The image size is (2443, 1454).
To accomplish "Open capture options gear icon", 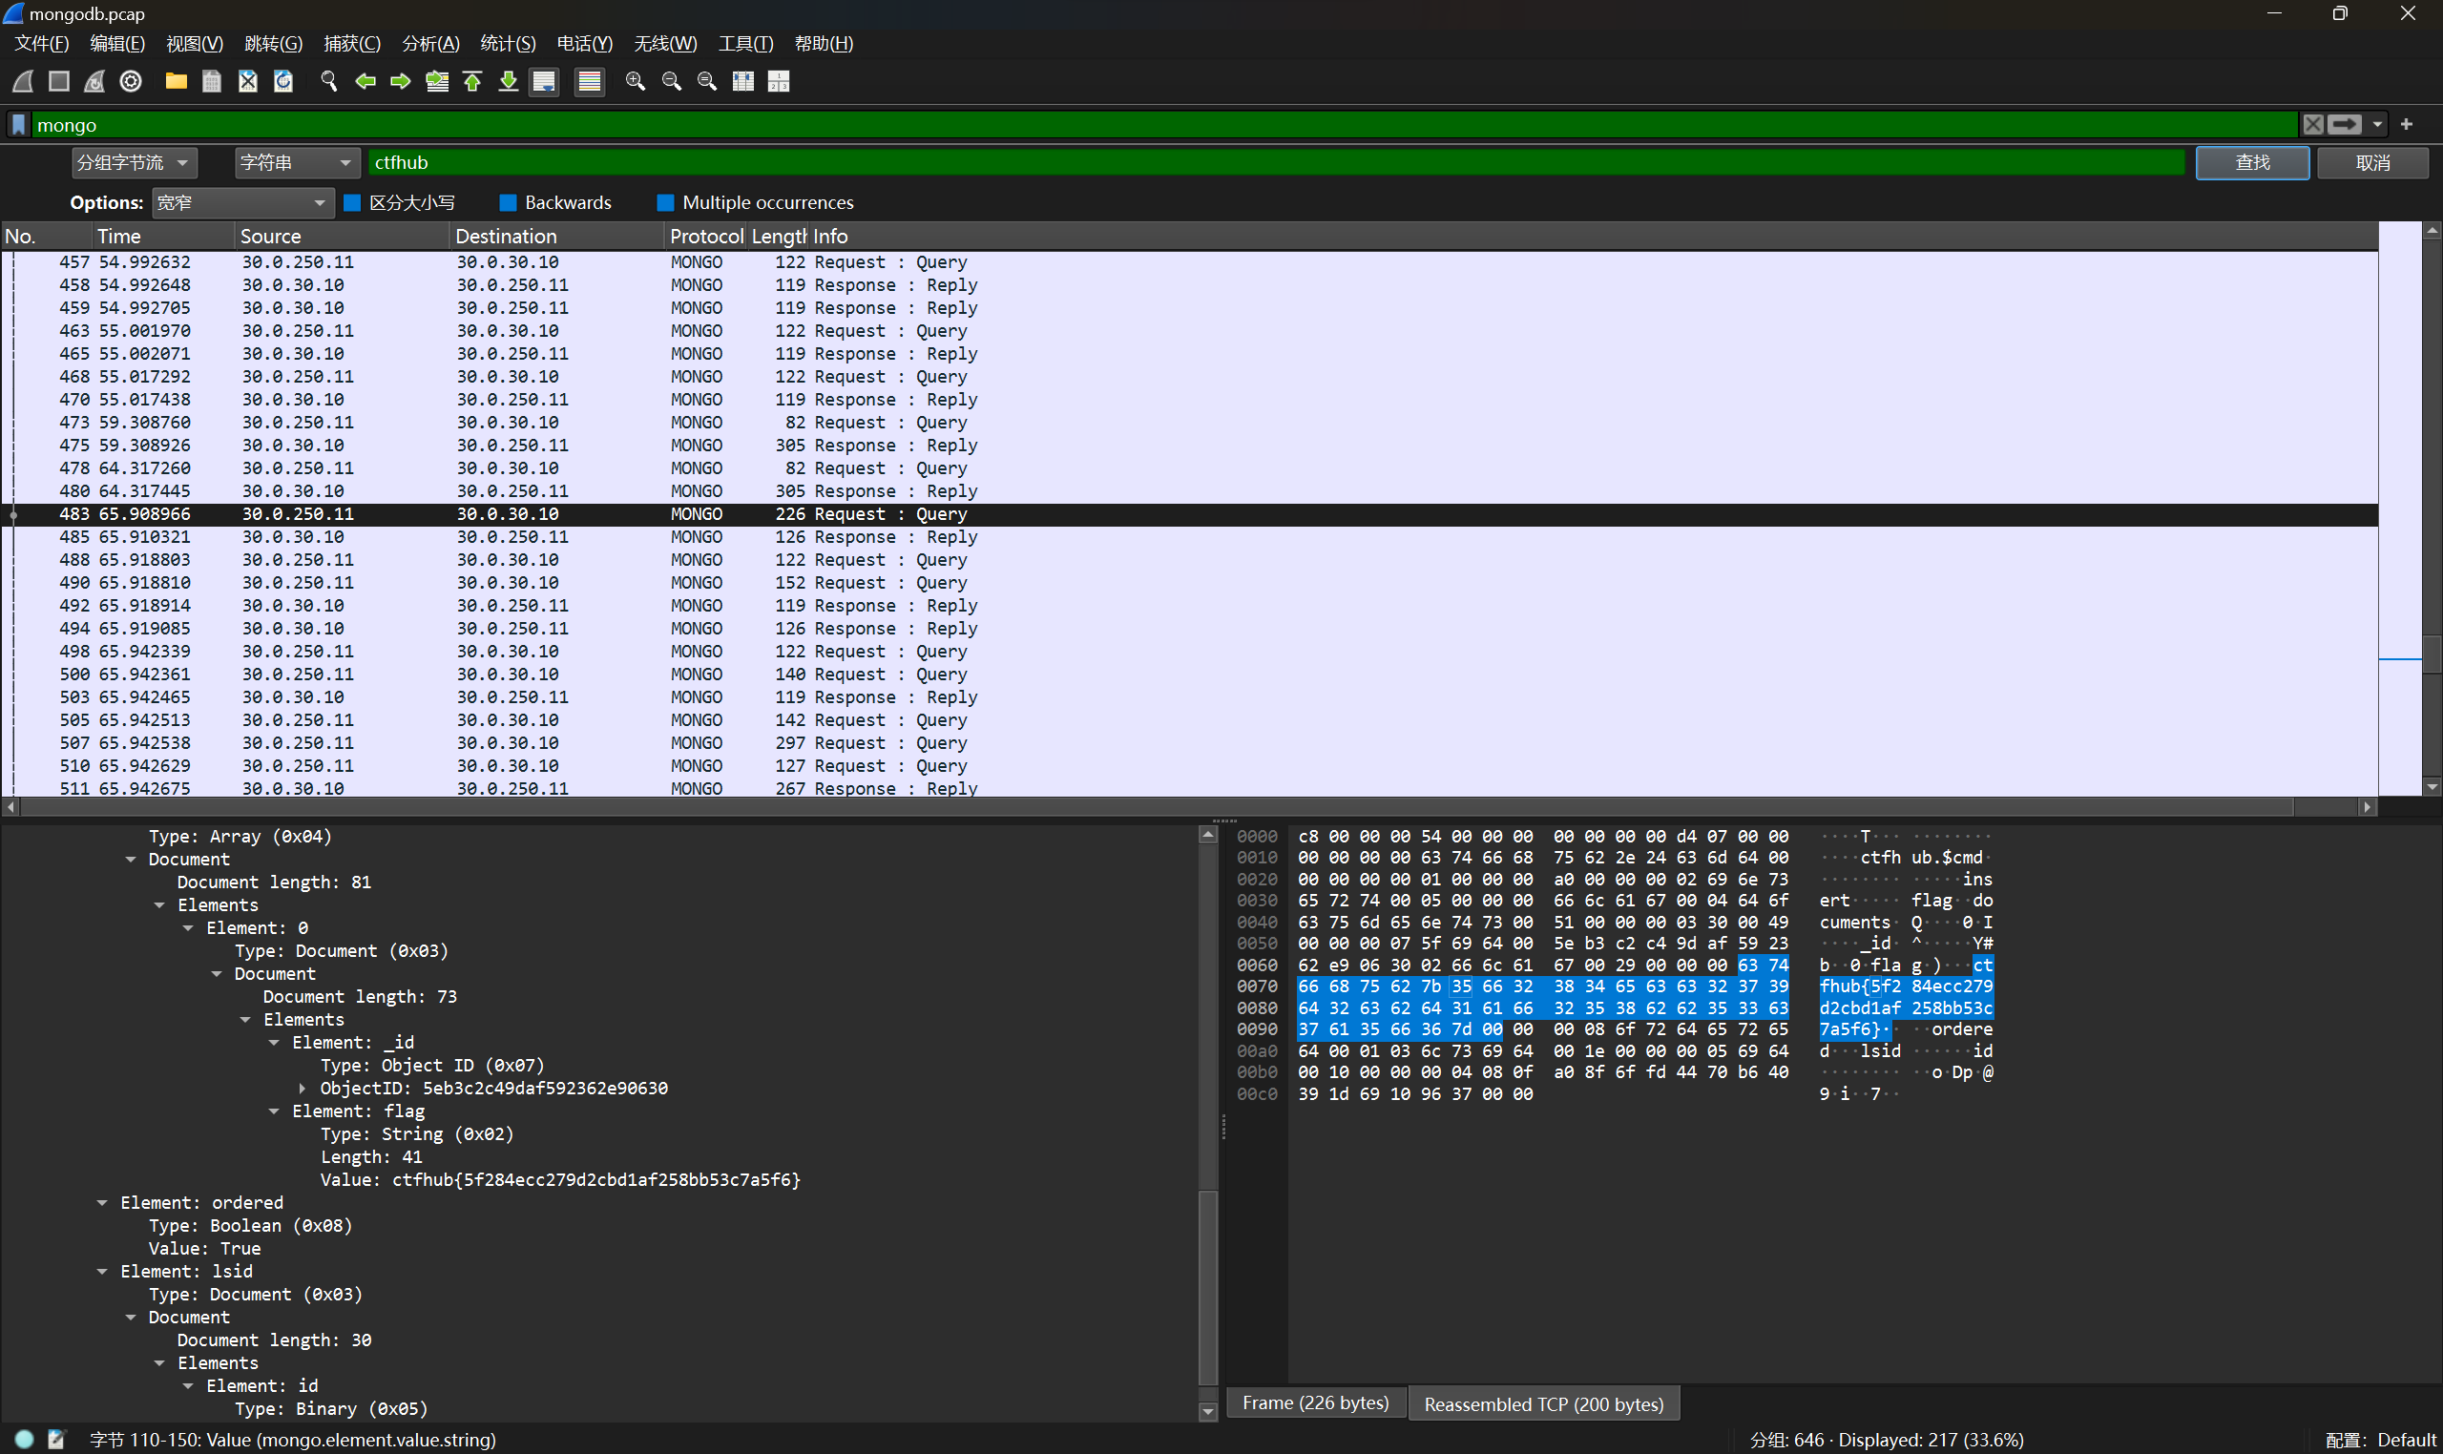I will pyautogui.click(x=131, y=81).
